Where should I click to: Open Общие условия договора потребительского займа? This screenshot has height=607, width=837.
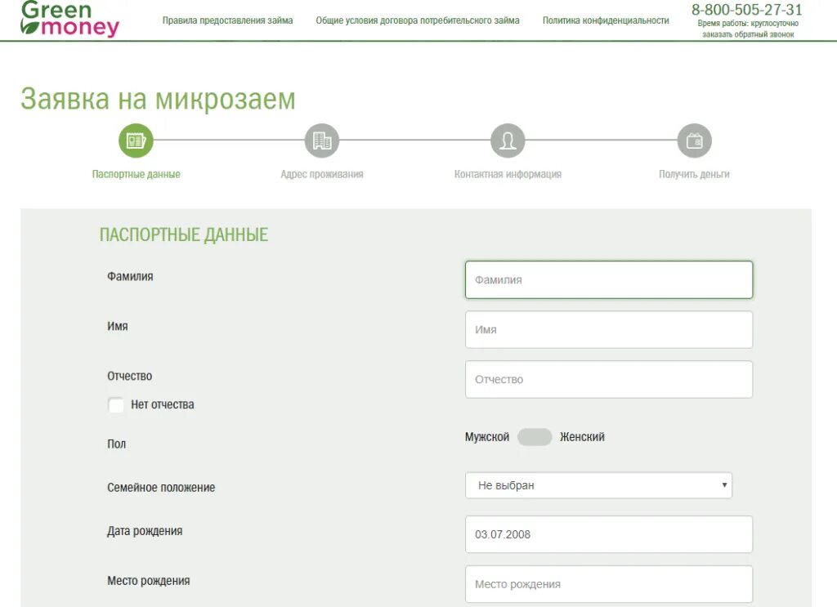point(417,20)
